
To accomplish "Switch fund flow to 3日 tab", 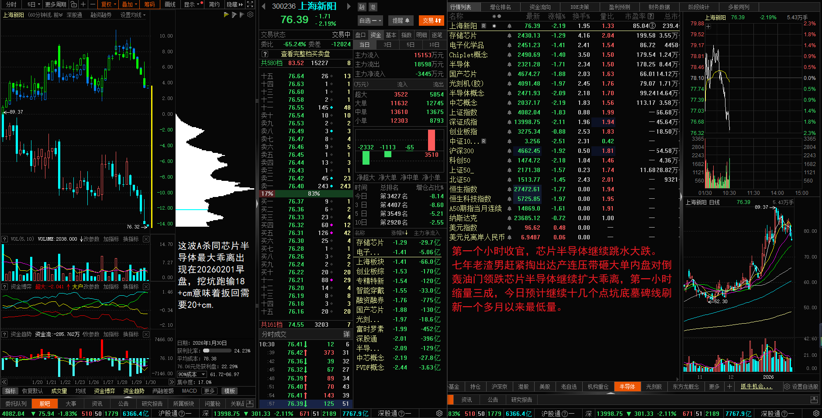I will (x=387, y=45).
